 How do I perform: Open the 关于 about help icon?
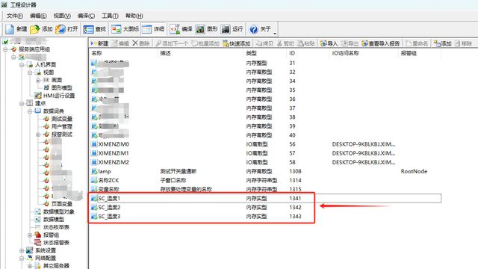253,29
